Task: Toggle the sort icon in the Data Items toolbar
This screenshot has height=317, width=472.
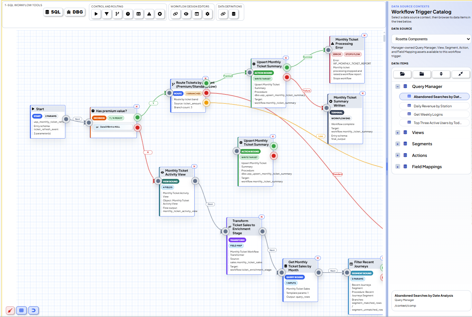Action: (x=441, y=74)
